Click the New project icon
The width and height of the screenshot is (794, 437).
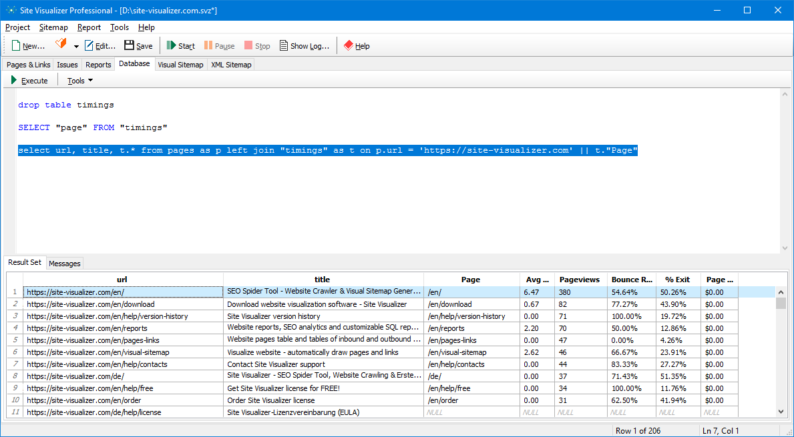pyautogui.click(x=16, y=45)
